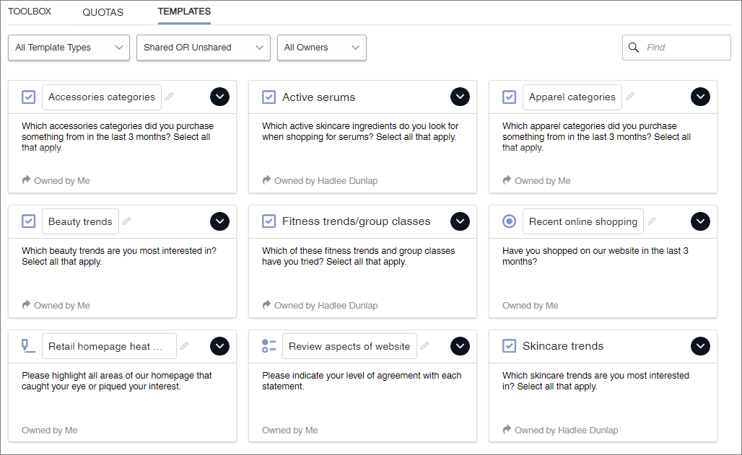Click the Apparel categories title field
This screenshot has height=455, width=742.
572,97
